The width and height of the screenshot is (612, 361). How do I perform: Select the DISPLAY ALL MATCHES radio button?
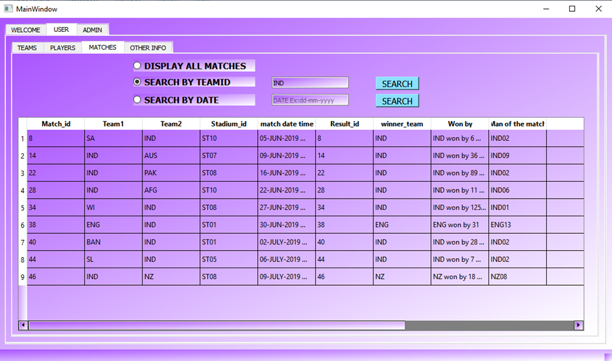point(136,65)
